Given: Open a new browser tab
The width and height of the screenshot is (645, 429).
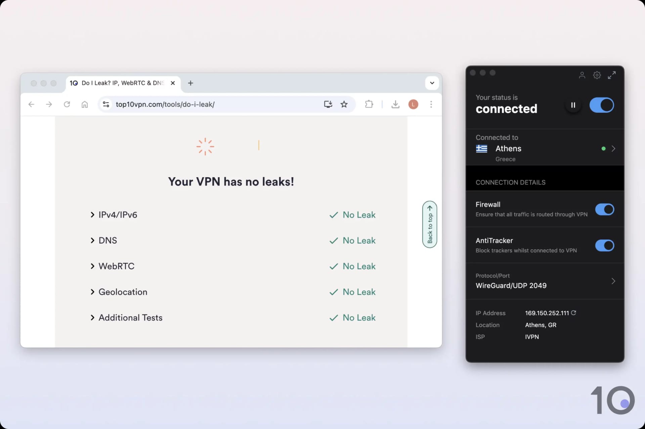Looking at the screenshot, I should tap(190, 83).
